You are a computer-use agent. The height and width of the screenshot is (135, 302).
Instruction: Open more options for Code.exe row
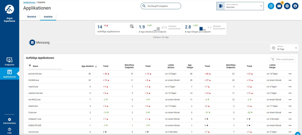[x=290, y=113]
